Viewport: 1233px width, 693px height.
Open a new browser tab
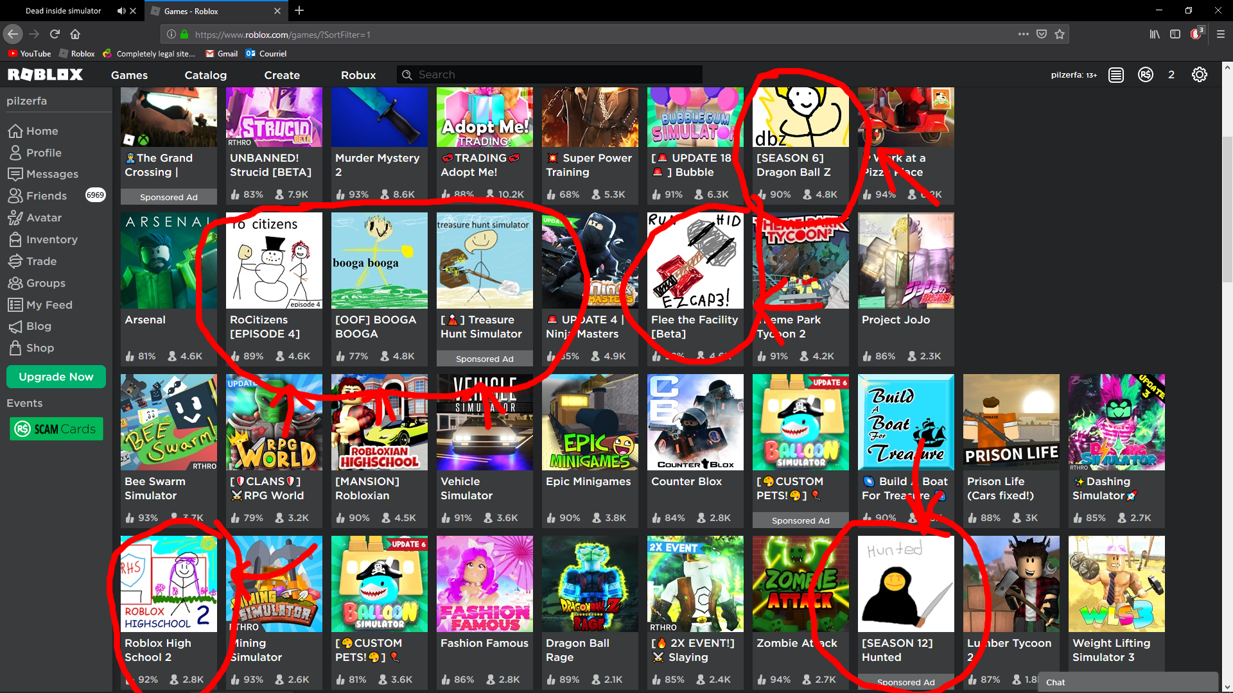(299, 10)
